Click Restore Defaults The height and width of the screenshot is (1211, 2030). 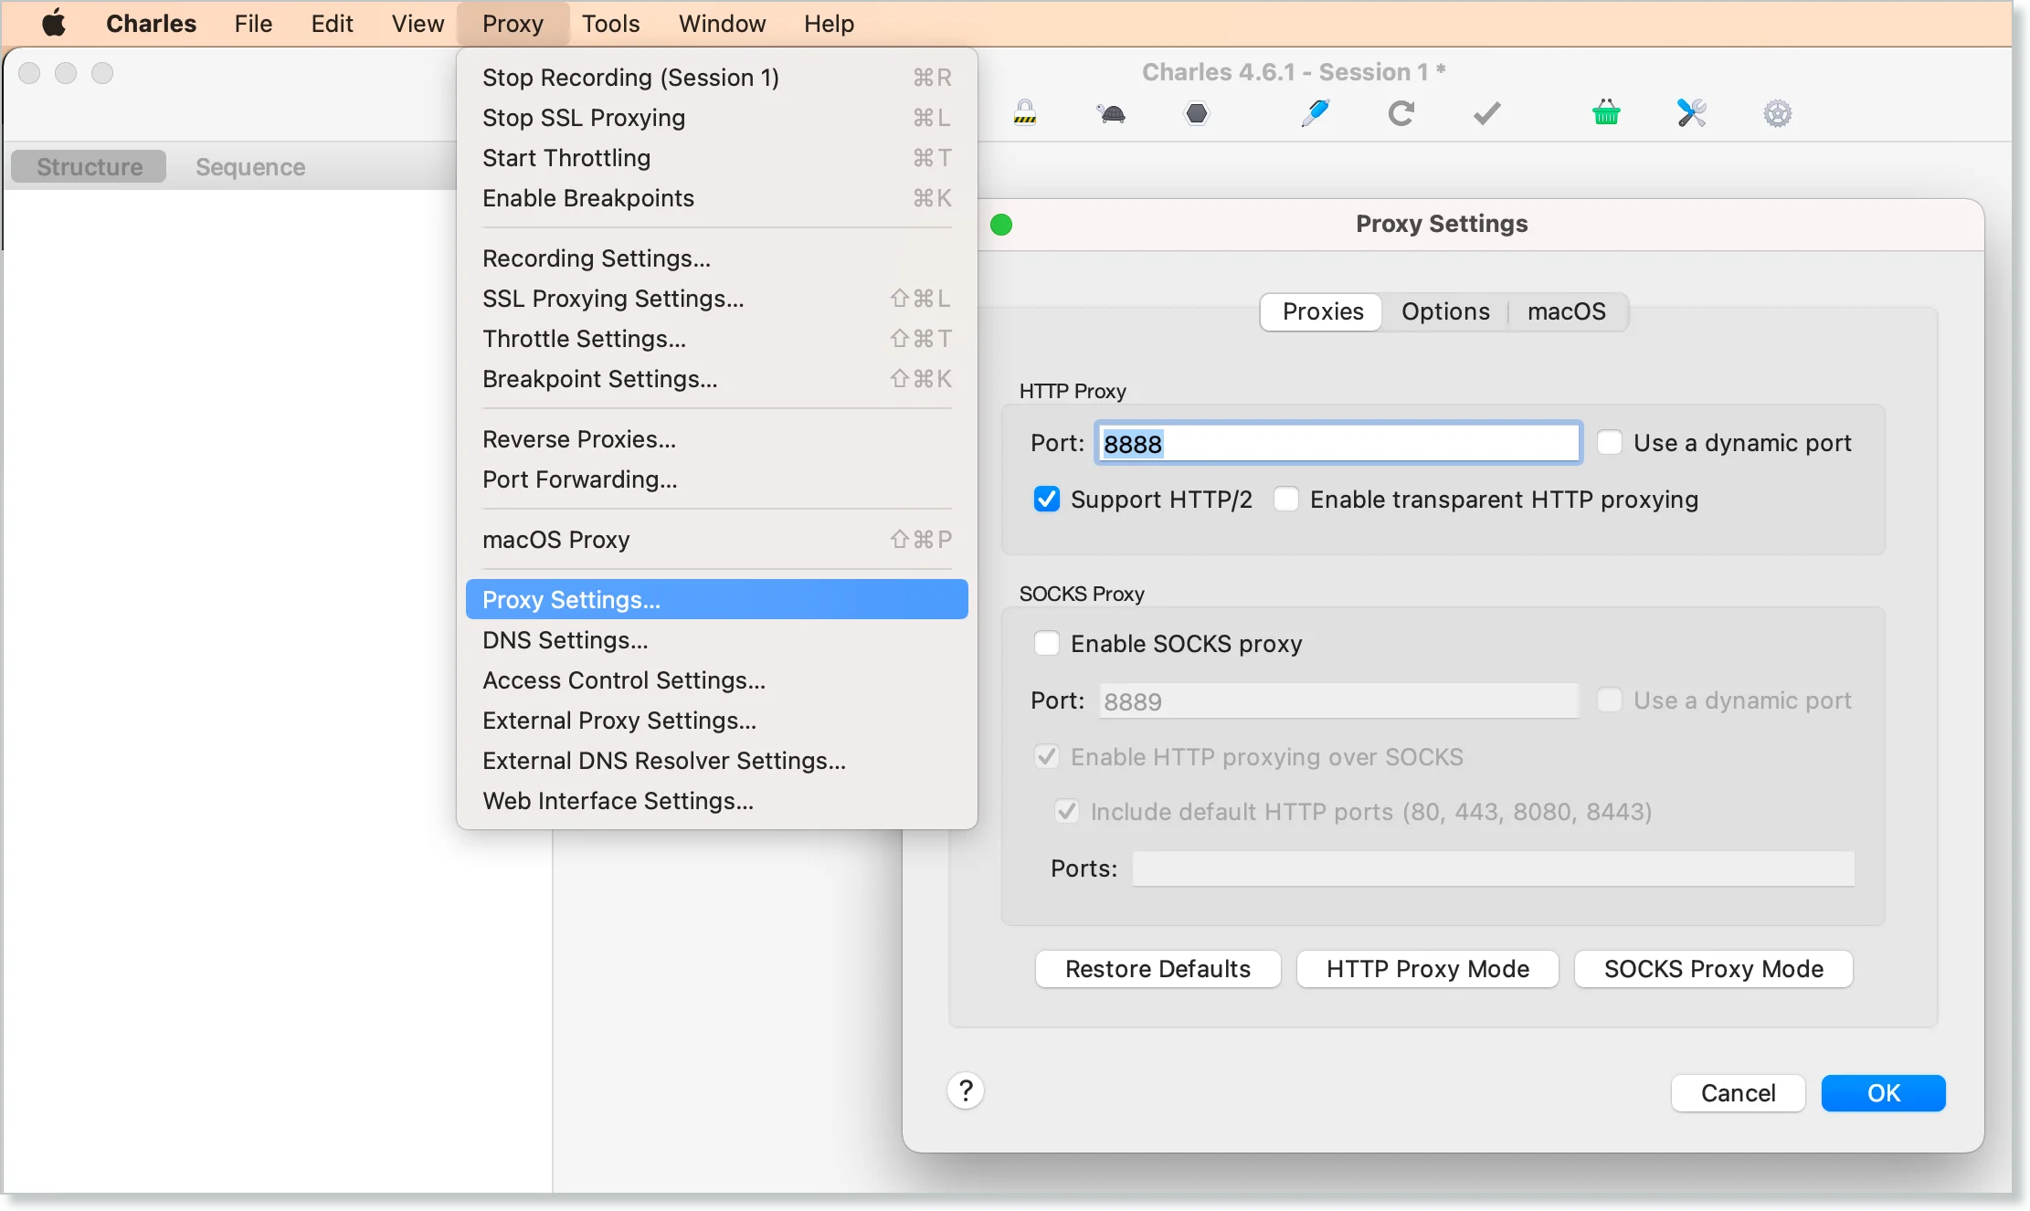(1158, 969)
